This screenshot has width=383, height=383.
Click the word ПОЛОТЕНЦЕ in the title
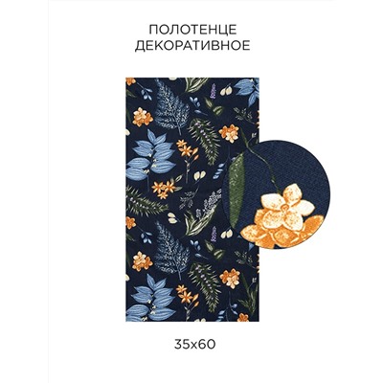[x=192, y=30]
